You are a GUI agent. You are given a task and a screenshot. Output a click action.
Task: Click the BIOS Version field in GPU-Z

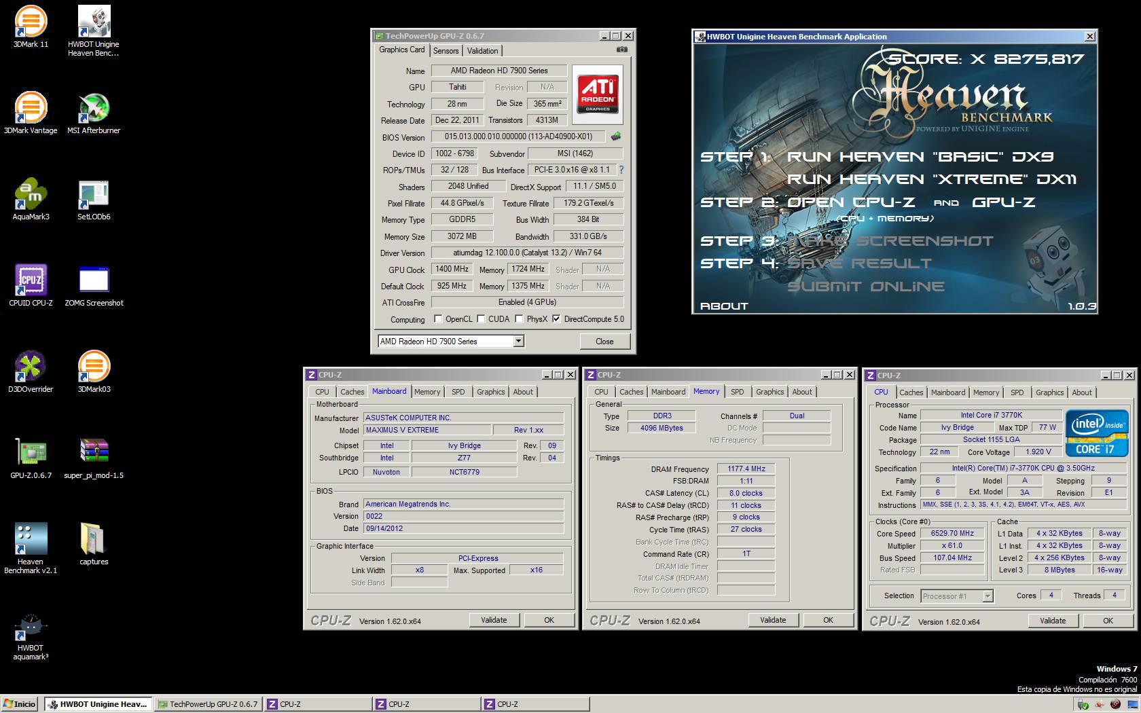[518, 136]
